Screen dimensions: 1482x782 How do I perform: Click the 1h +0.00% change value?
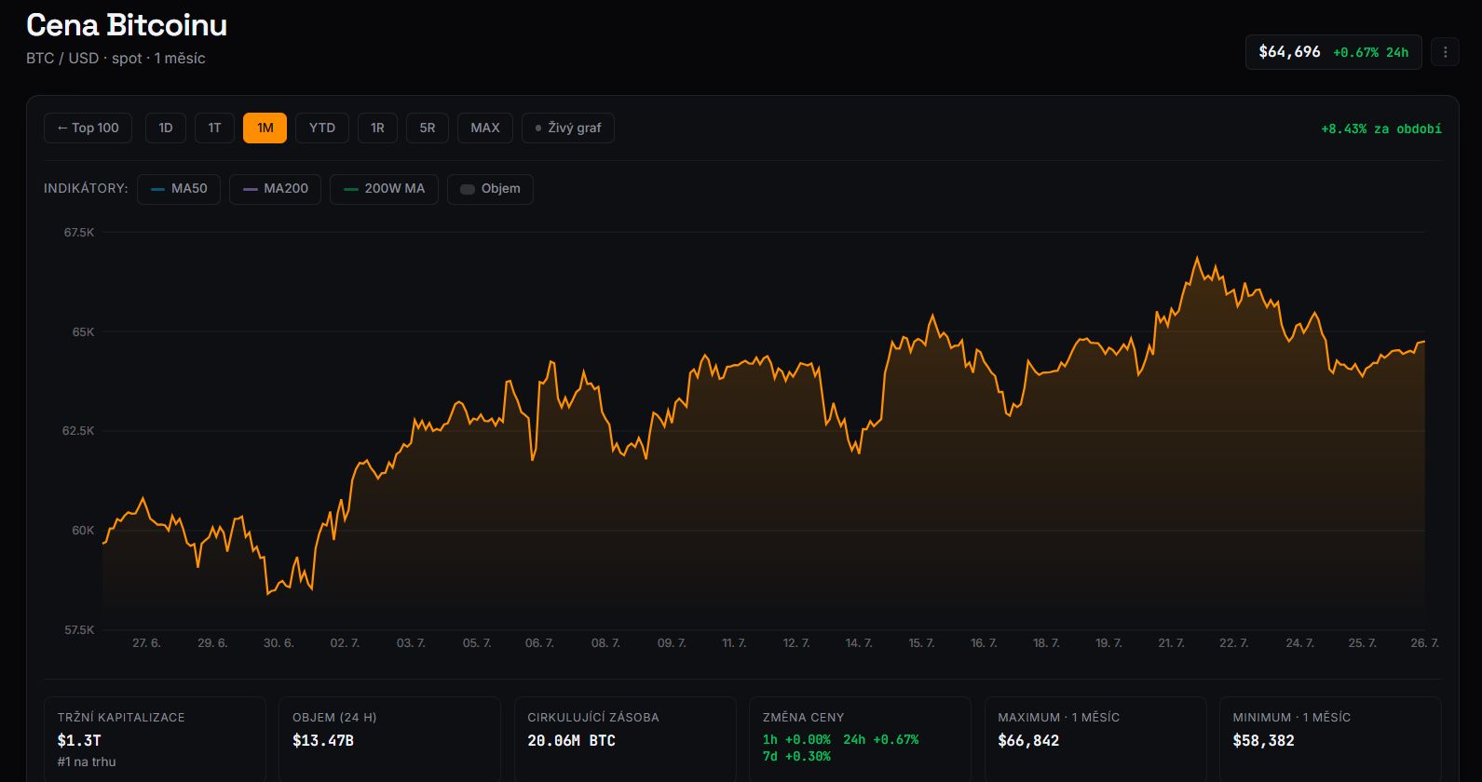[x=796, y=740]
